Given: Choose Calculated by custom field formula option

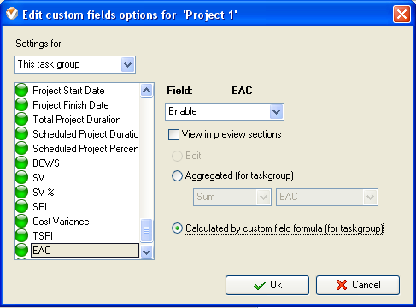Looking at the screenshot, I should [177, 228].
